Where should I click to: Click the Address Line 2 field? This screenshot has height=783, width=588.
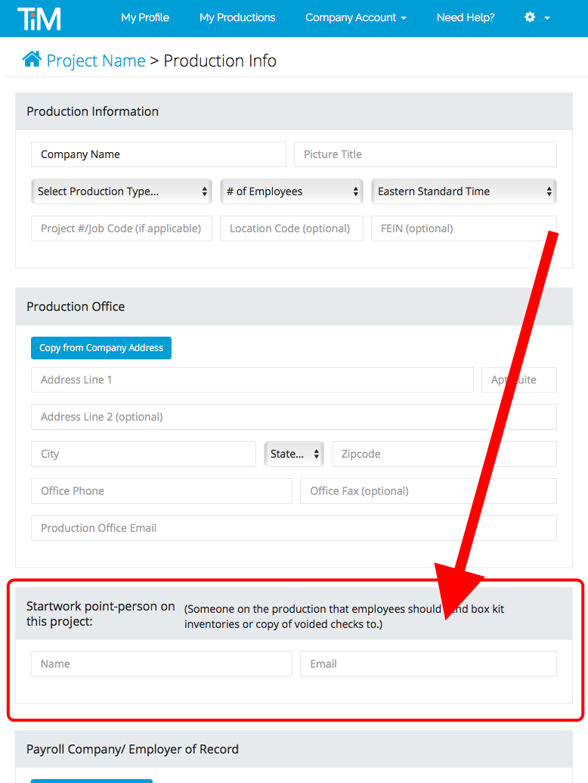pyautogui.click(x=294, y=417)
